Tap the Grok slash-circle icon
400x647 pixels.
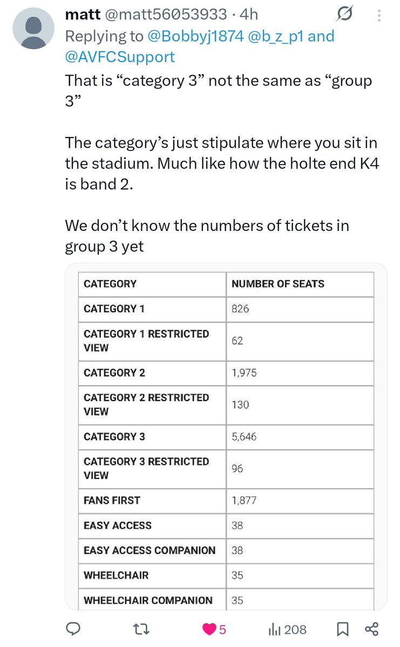[344, 14]
